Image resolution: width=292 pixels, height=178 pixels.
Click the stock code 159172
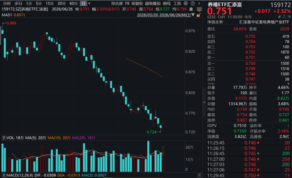click(281, 5)
